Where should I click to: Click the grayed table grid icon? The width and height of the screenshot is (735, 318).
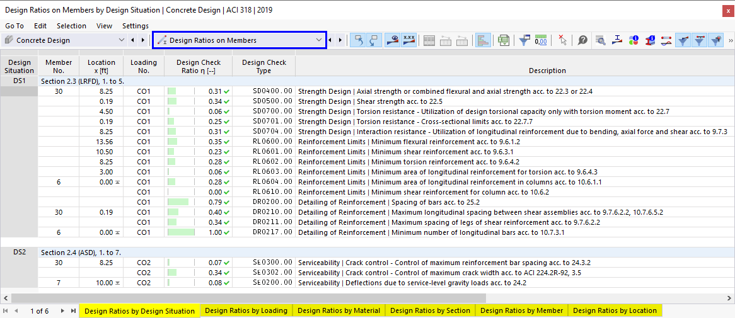tap(429, 40)
